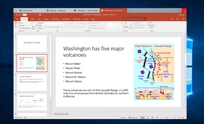This screenshot has height=124, width=204.
Task: Toggle the AutoSave switch
Action: click(x=25, y=15)
